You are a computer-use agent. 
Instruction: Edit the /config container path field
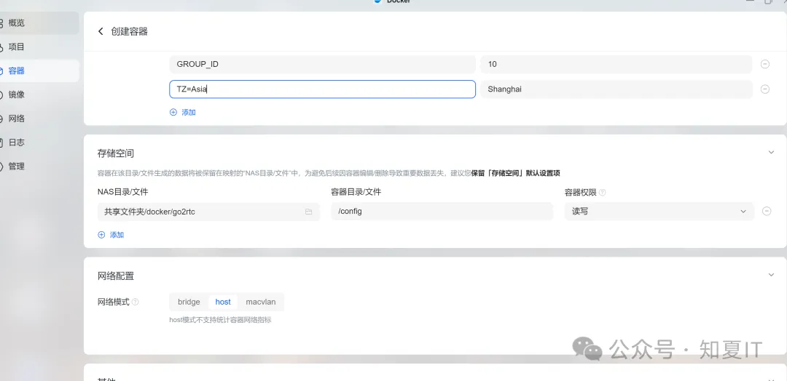(442, 212)
